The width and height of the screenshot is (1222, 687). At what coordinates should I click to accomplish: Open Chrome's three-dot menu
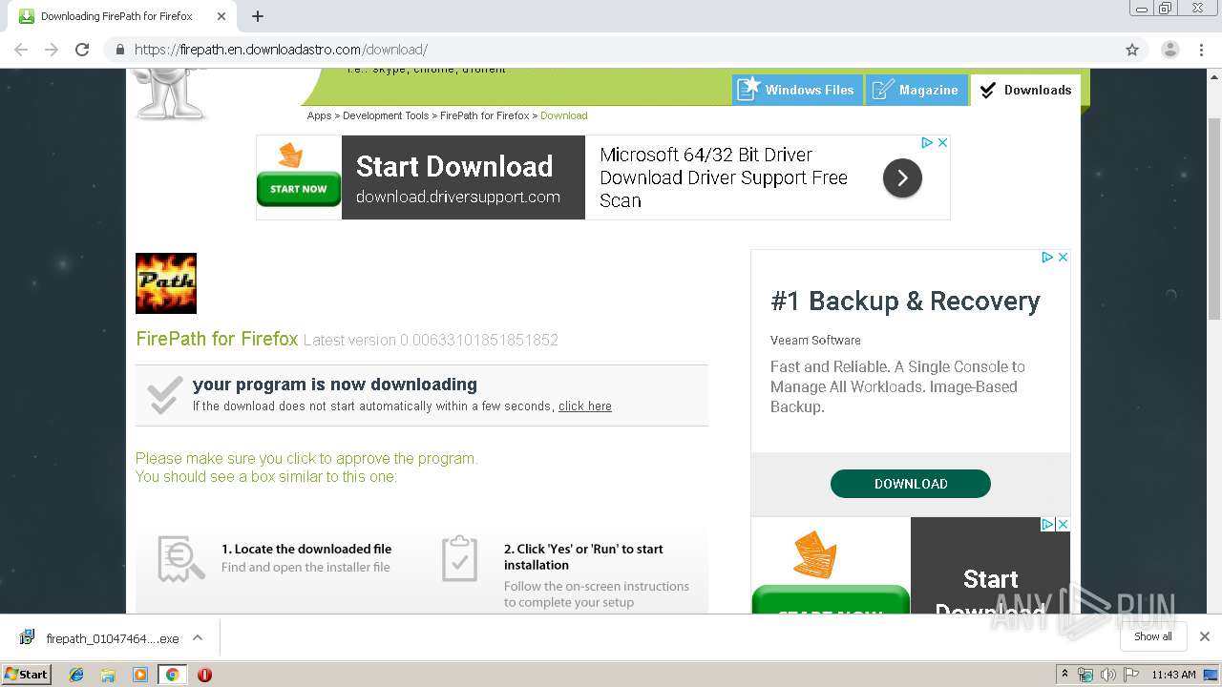point(1201,50)
